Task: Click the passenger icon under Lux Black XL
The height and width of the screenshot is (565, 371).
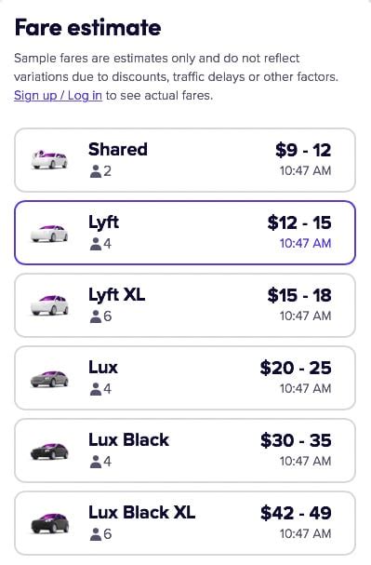Action: [x=96, y=534]
